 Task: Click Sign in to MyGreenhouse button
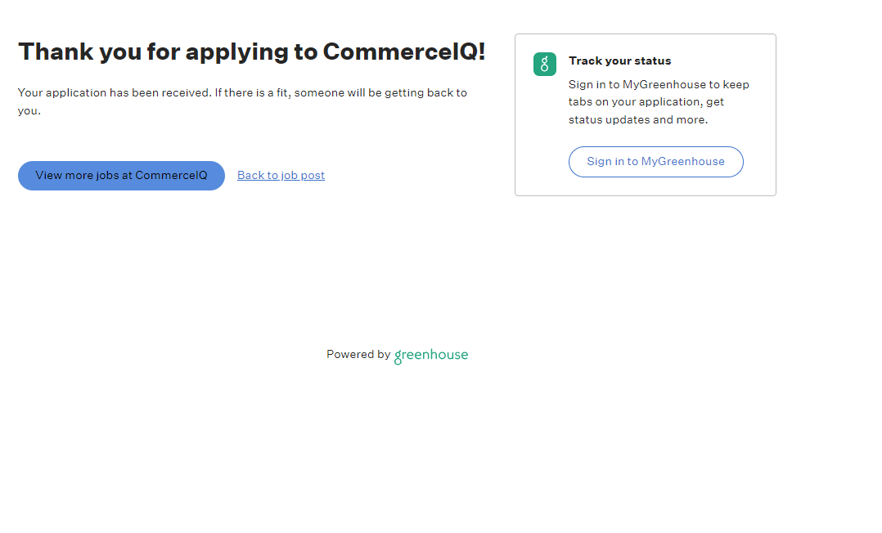(655, 162)
